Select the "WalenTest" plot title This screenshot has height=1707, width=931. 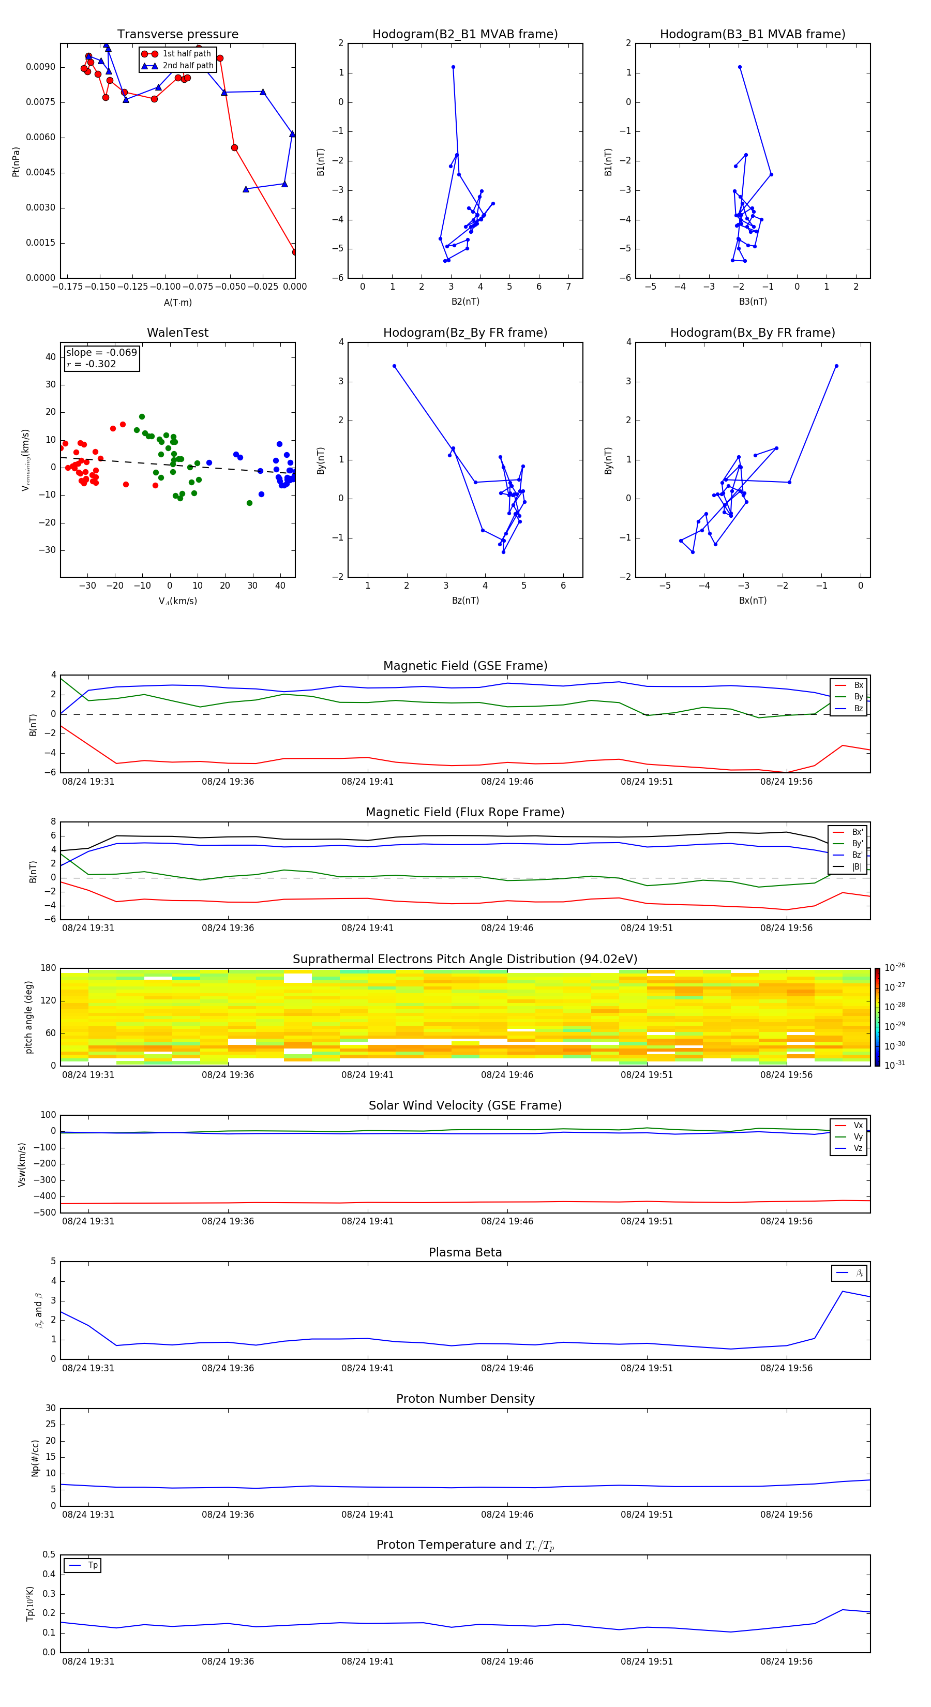pyautogui.click(x=177, y=333)
